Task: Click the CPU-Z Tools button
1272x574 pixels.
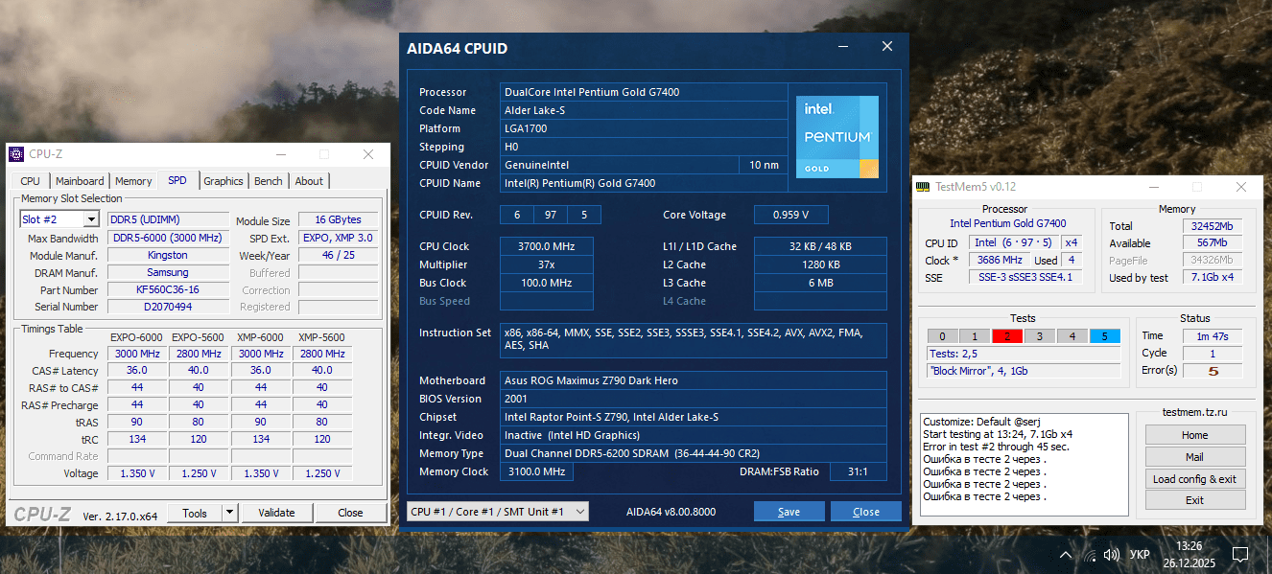Action: pos(195,513)
